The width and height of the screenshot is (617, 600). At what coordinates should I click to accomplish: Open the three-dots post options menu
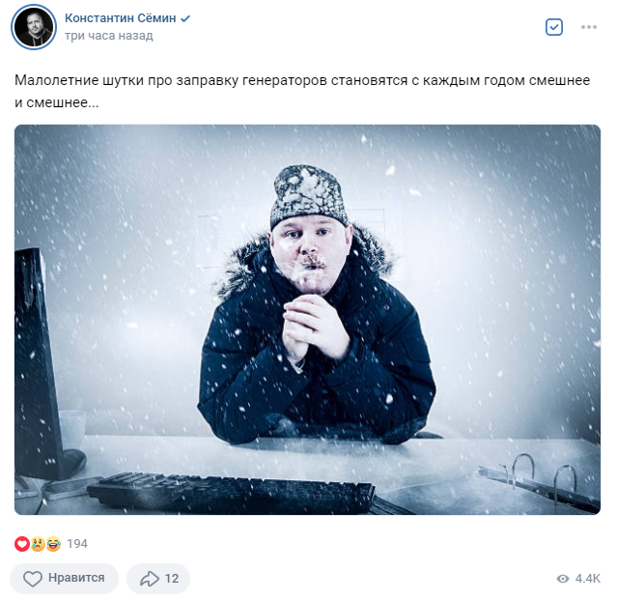[x=589, y=27]
